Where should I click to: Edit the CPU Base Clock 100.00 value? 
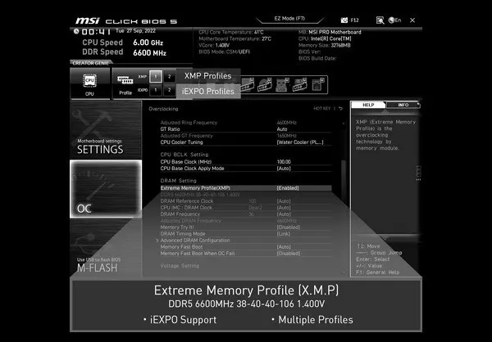click(284, 162)
